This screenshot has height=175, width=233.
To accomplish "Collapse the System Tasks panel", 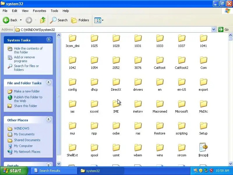I will [x=49, y=40].
